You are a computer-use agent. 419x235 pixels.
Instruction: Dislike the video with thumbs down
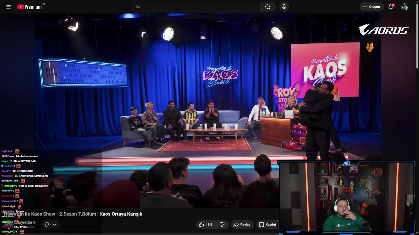click(222, 225)
